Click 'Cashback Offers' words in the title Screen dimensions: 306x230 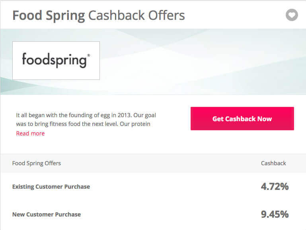click(136, 15)
